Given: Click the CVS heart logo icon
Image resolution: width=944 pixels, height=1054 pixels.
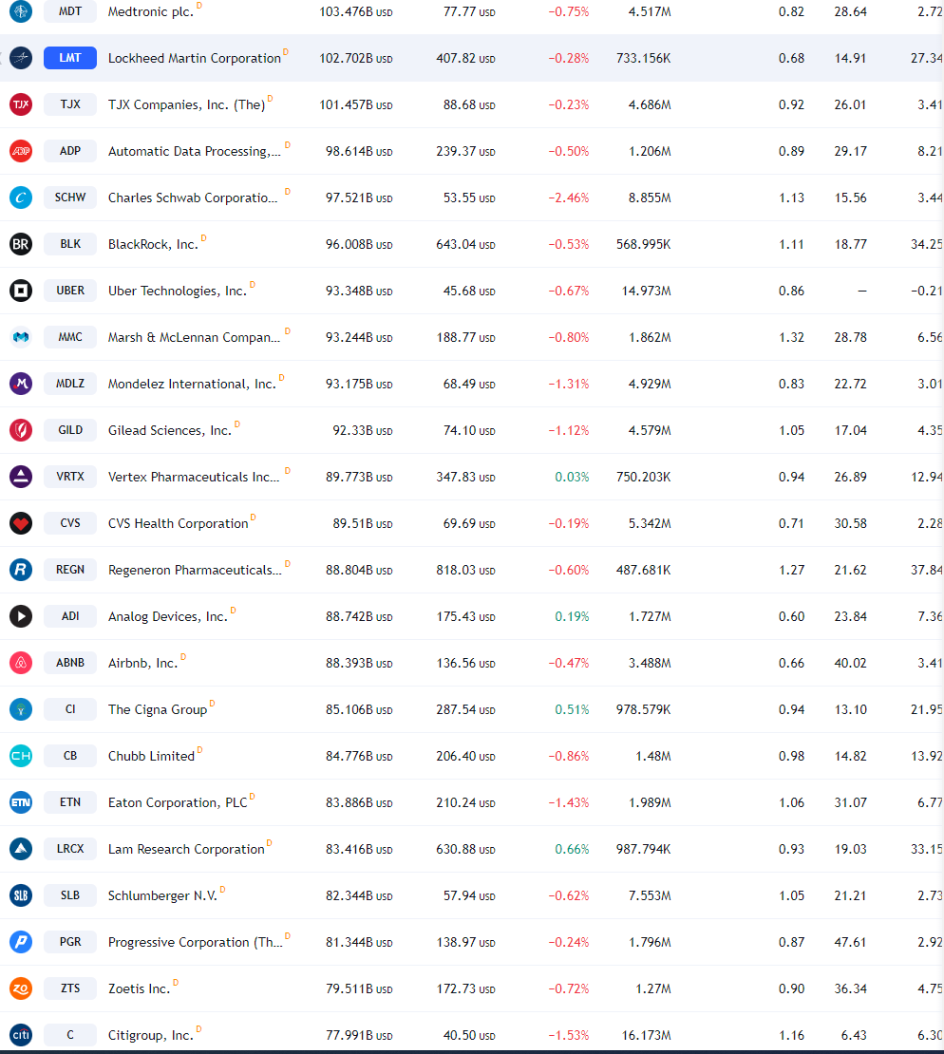Looking at the screenshot, I should click(21, 523).
